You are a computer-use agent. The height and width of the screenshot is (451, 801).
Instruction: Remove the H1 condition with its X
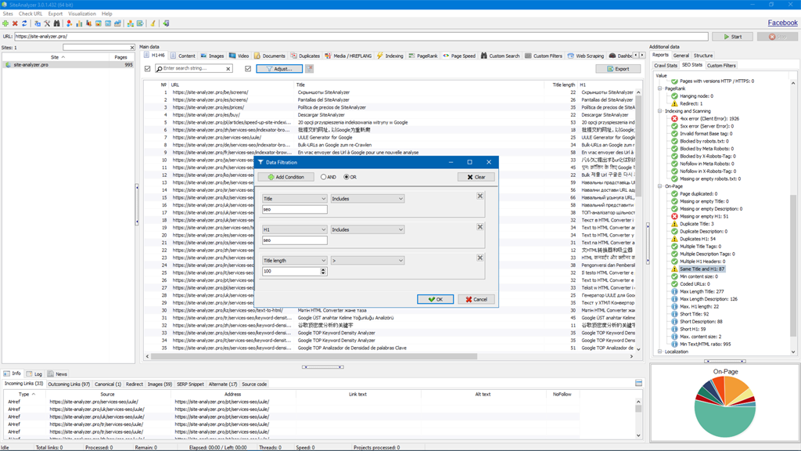click(x=480, y=226)
